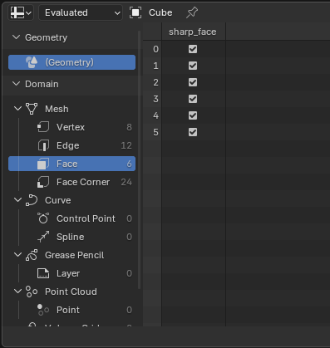The width and height of the screenshot is (330, 348).
Task: Open the spreadsheet editor type selector
Action: (21, 12)
